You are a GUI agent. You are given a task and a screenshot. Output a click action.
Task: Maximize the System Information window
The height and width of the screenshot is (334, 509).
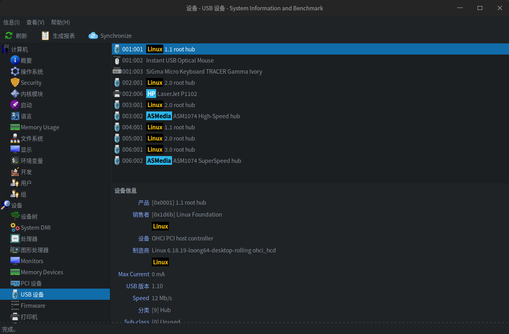coord(480,8)
